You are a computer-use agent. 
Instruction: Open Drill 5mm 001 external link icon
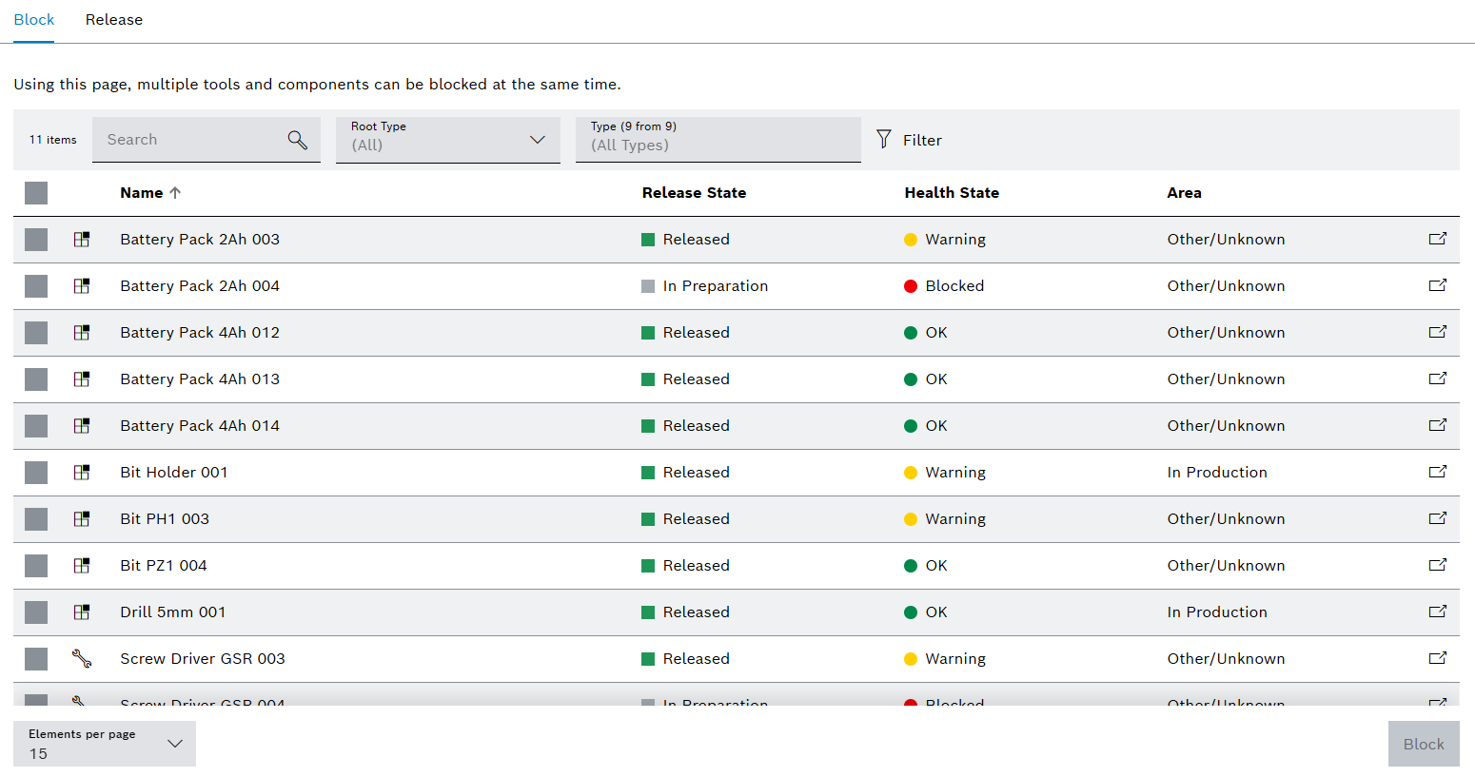tap(1437, 612)
